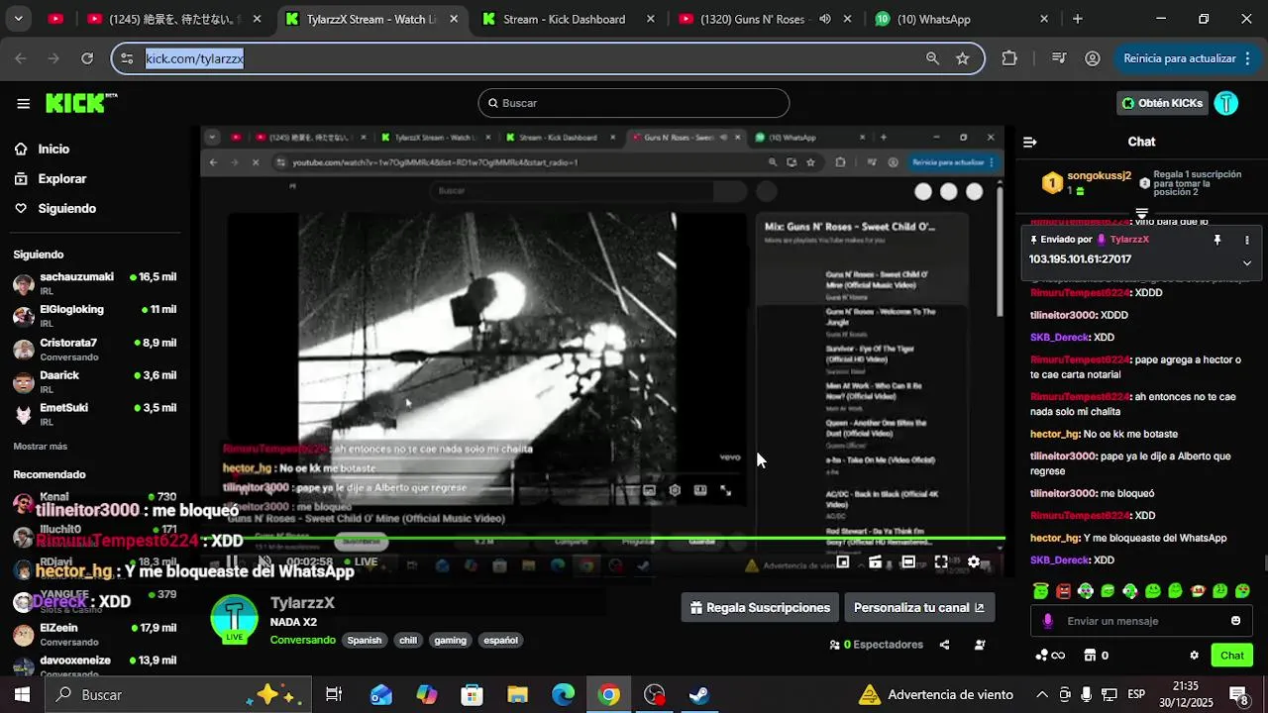The width and height of the screenshot is (1268, 713).
Task: Open emoji picker in chat input
Action: [x=1235, y=621]
